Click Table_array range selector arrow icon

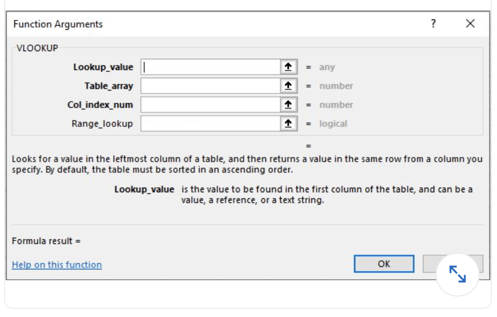point(288,86)
